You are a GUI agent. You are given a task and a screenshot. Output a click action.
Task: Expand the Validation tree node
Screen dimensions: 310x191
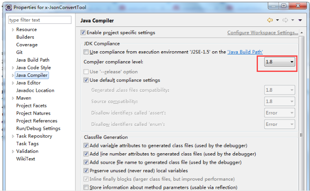(13, 151)
